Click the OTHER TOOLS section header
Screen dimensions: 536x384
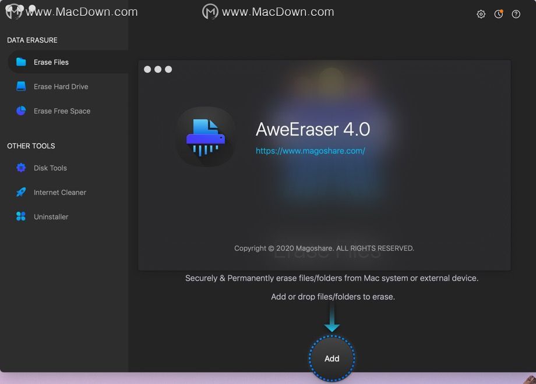pyautogui.click(x=31, y=146)
